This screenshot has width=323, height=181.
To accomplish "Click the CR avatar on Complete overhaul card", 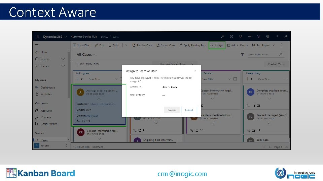I will (250, 92).
